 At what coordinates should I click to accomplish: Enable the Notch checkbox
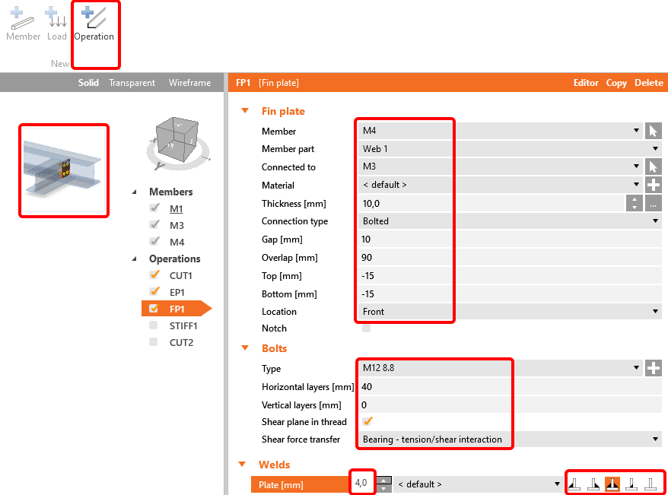tap(367, 328)
